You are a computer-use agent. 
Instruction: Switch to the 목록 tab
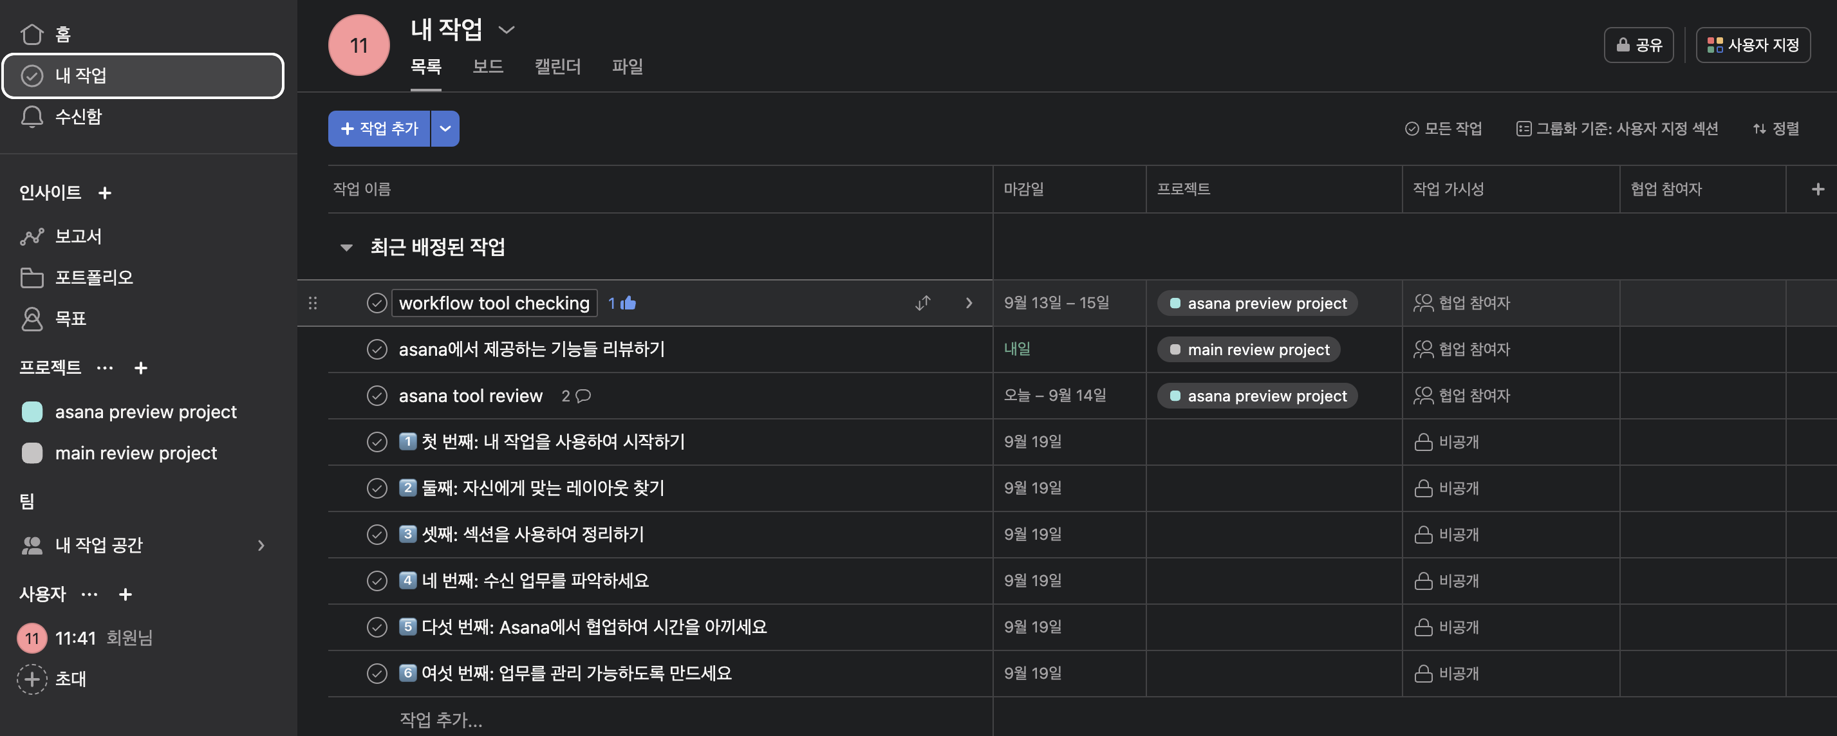tap(425, 67)
